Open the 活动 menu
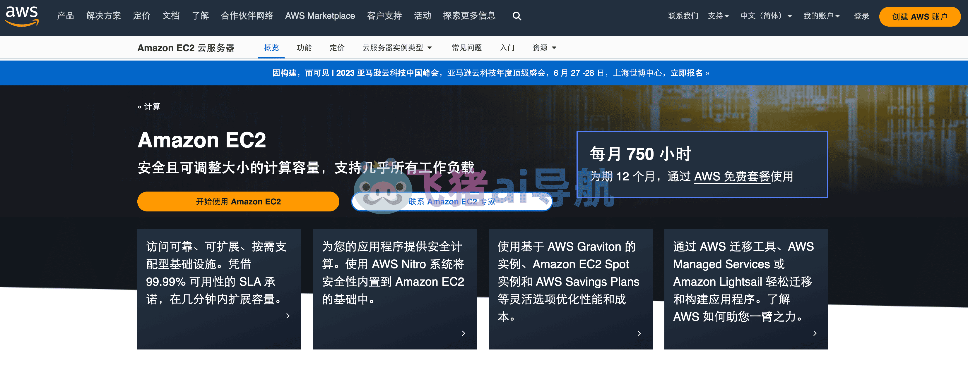Image resolution: width=968 pixels, height=372 pixels. 423,16
